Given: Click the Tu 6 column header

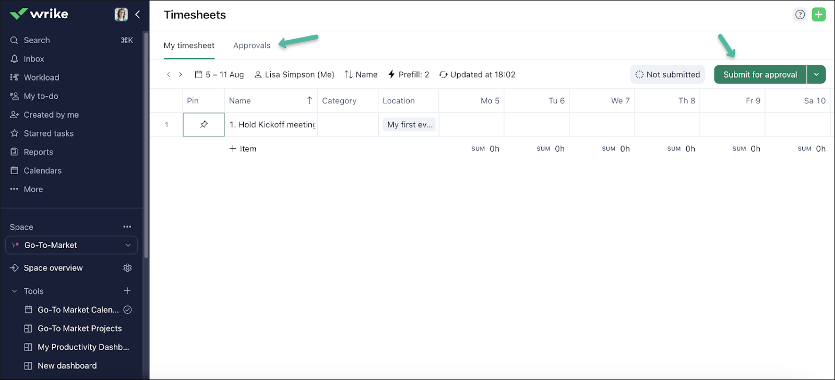Looking at the screenshot, I should coord(536,101).
